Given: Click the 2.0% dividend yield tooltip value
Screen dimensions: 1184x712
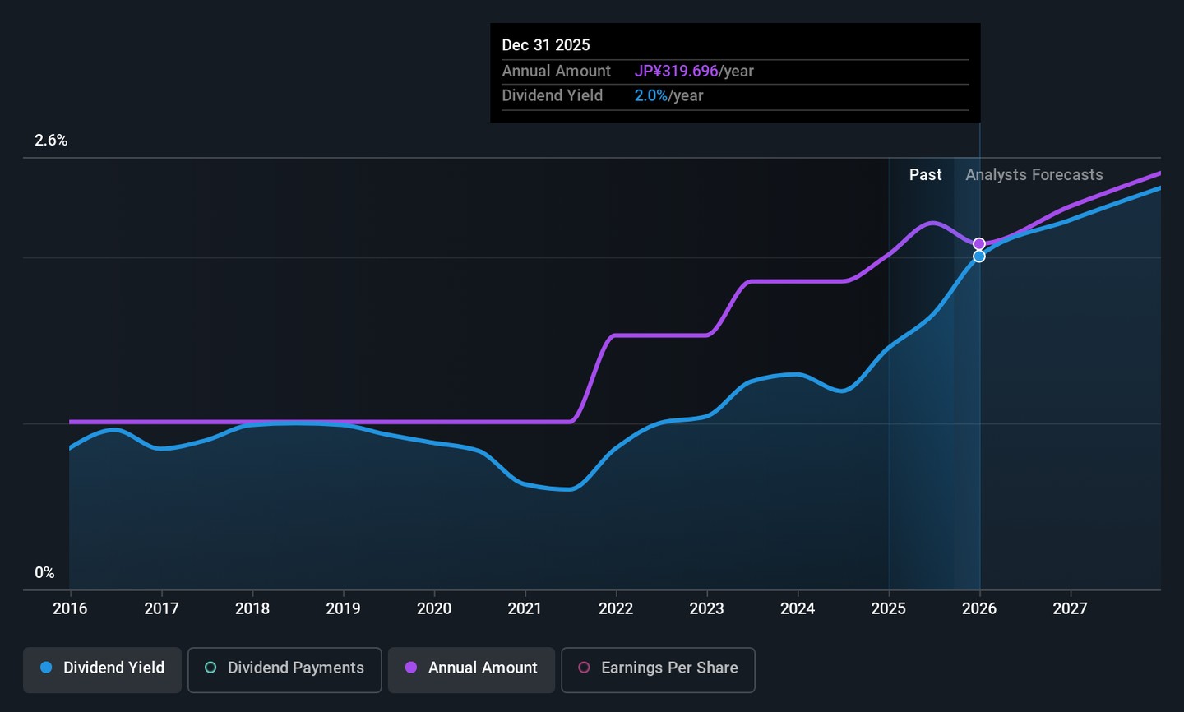Looking at the screenshot, I should tap(650, 96).
